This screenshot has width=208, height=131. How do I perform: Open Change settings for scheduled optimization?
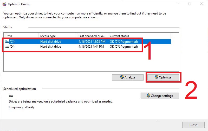point(160,96)
